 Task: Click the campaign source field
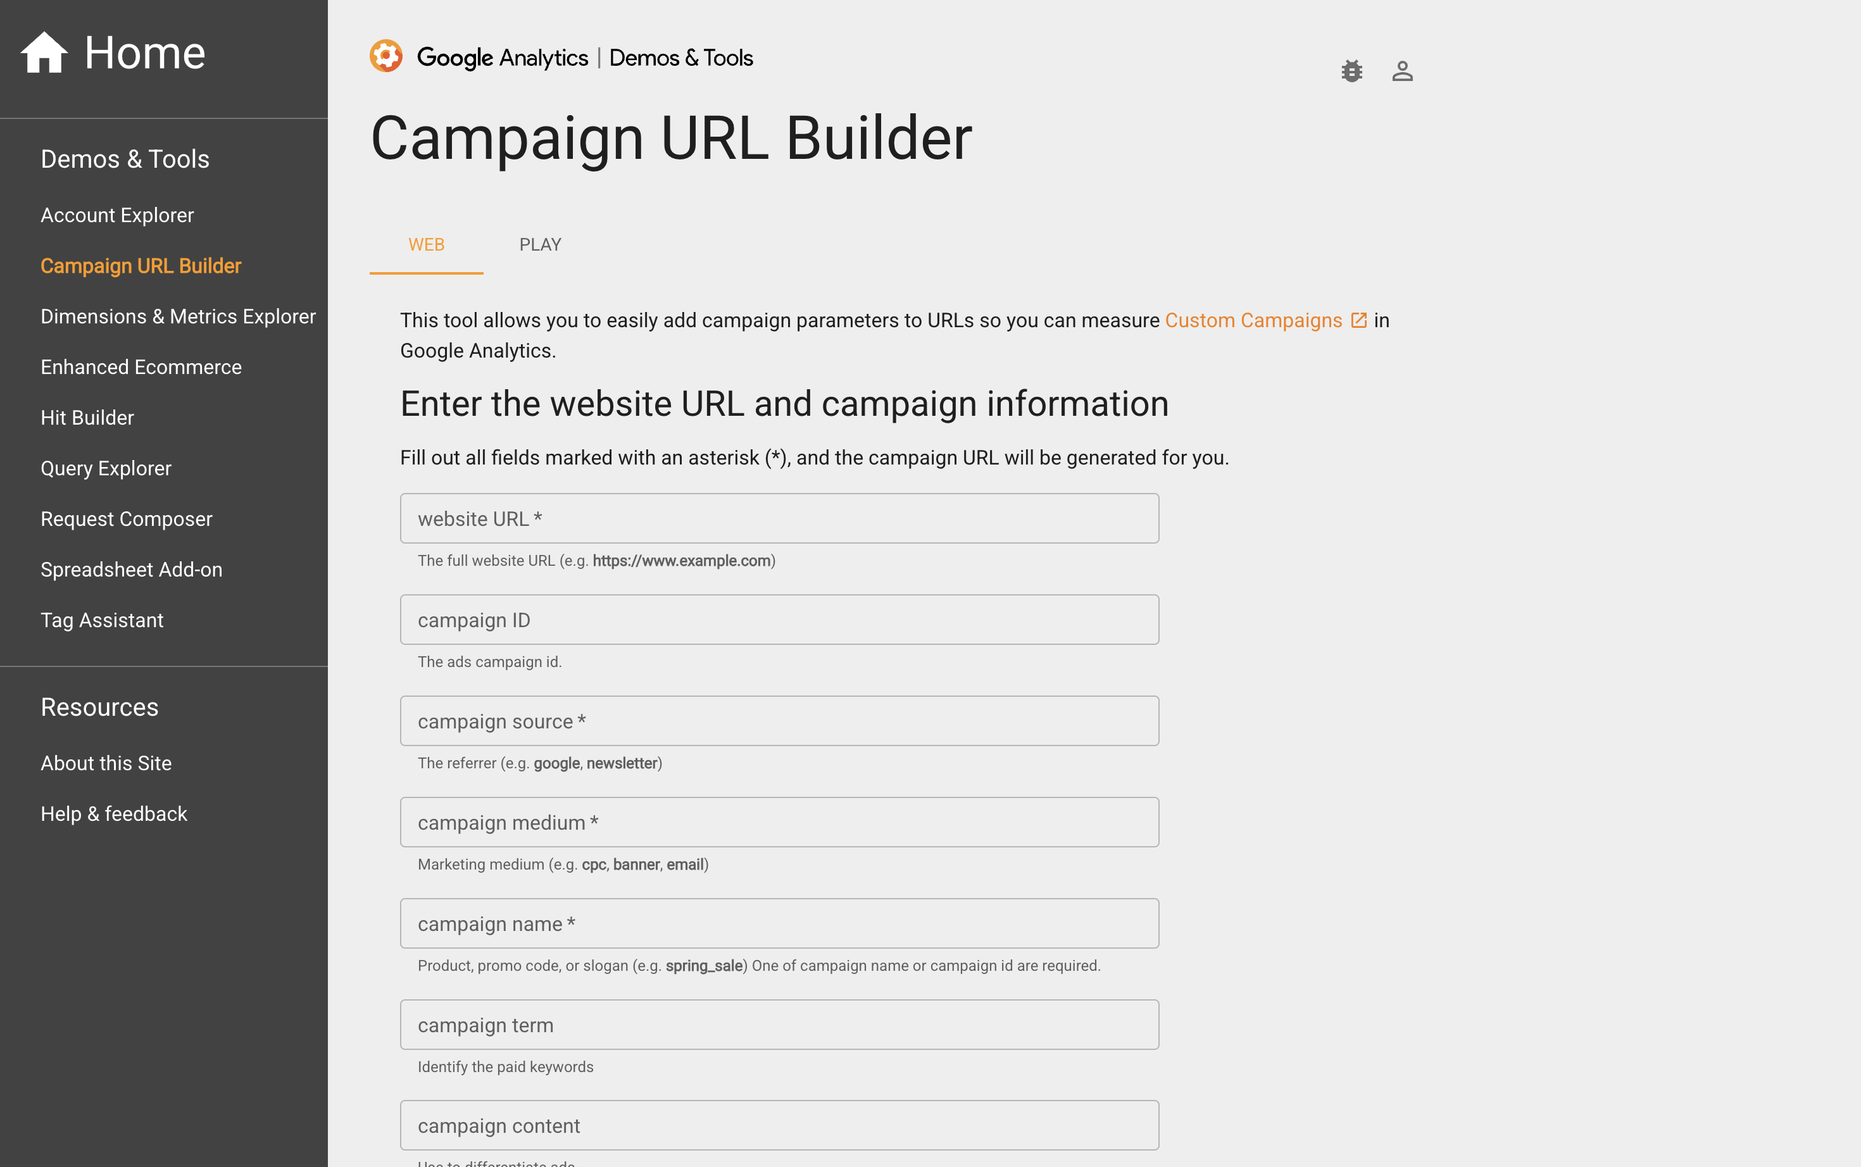779,721
